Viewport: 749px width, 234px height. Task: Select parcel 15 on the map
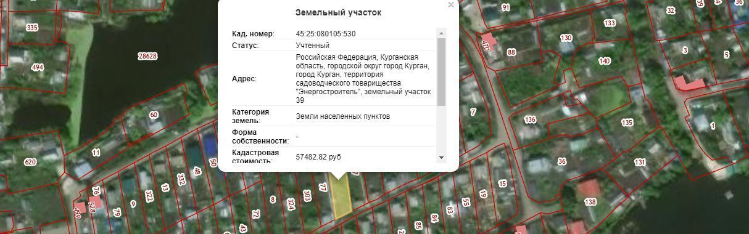tap(502, 184)
